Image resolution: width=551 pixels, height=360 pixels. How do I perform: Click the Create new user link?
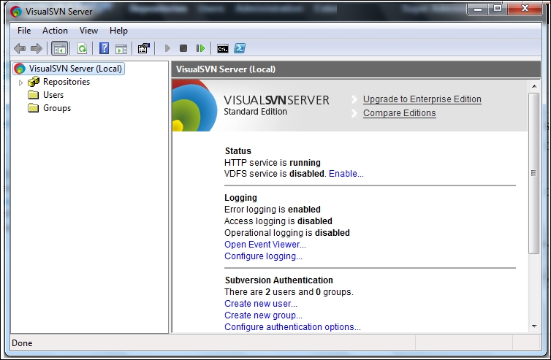pyautogui.click(x=260, y=304)
